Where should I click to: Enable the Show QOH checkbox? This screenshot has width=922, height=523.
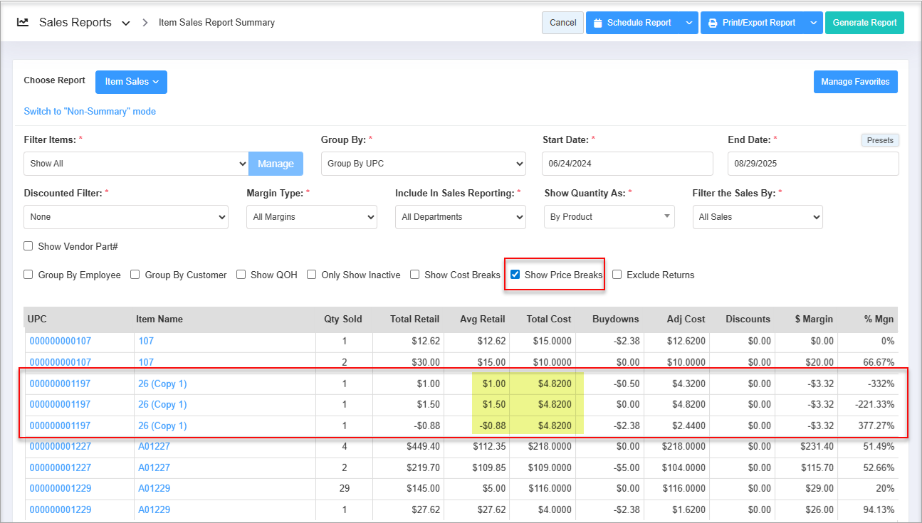241,275
